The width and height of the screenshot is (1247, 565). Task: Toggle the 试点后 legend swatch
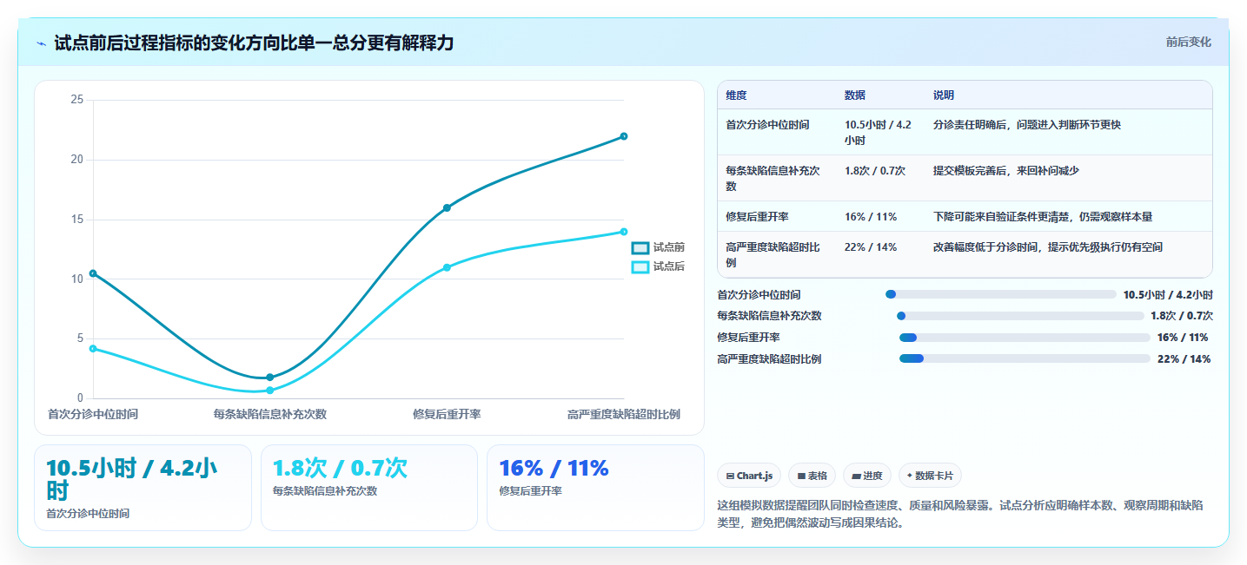(640, 266)
